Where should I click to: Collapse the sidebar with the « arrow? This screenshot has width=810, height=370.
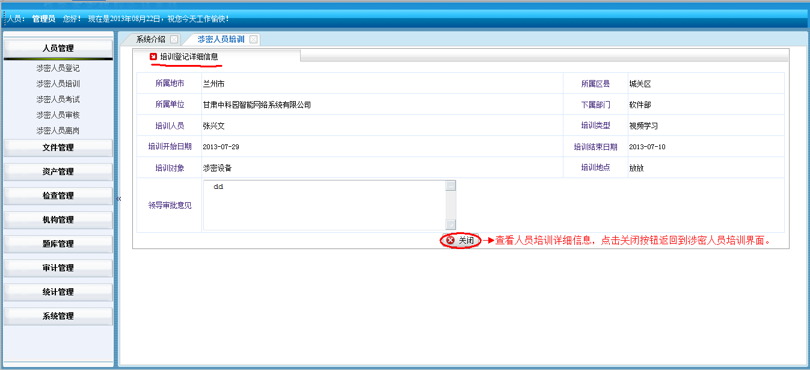(x=119, y=199)
